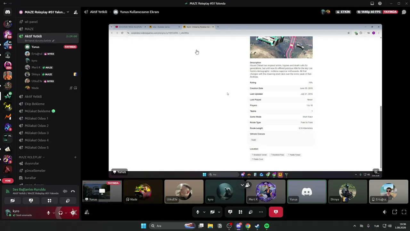The height and width of the screenshot is (231, 410).
Task: Pop out the stream window
Action: 395,212
